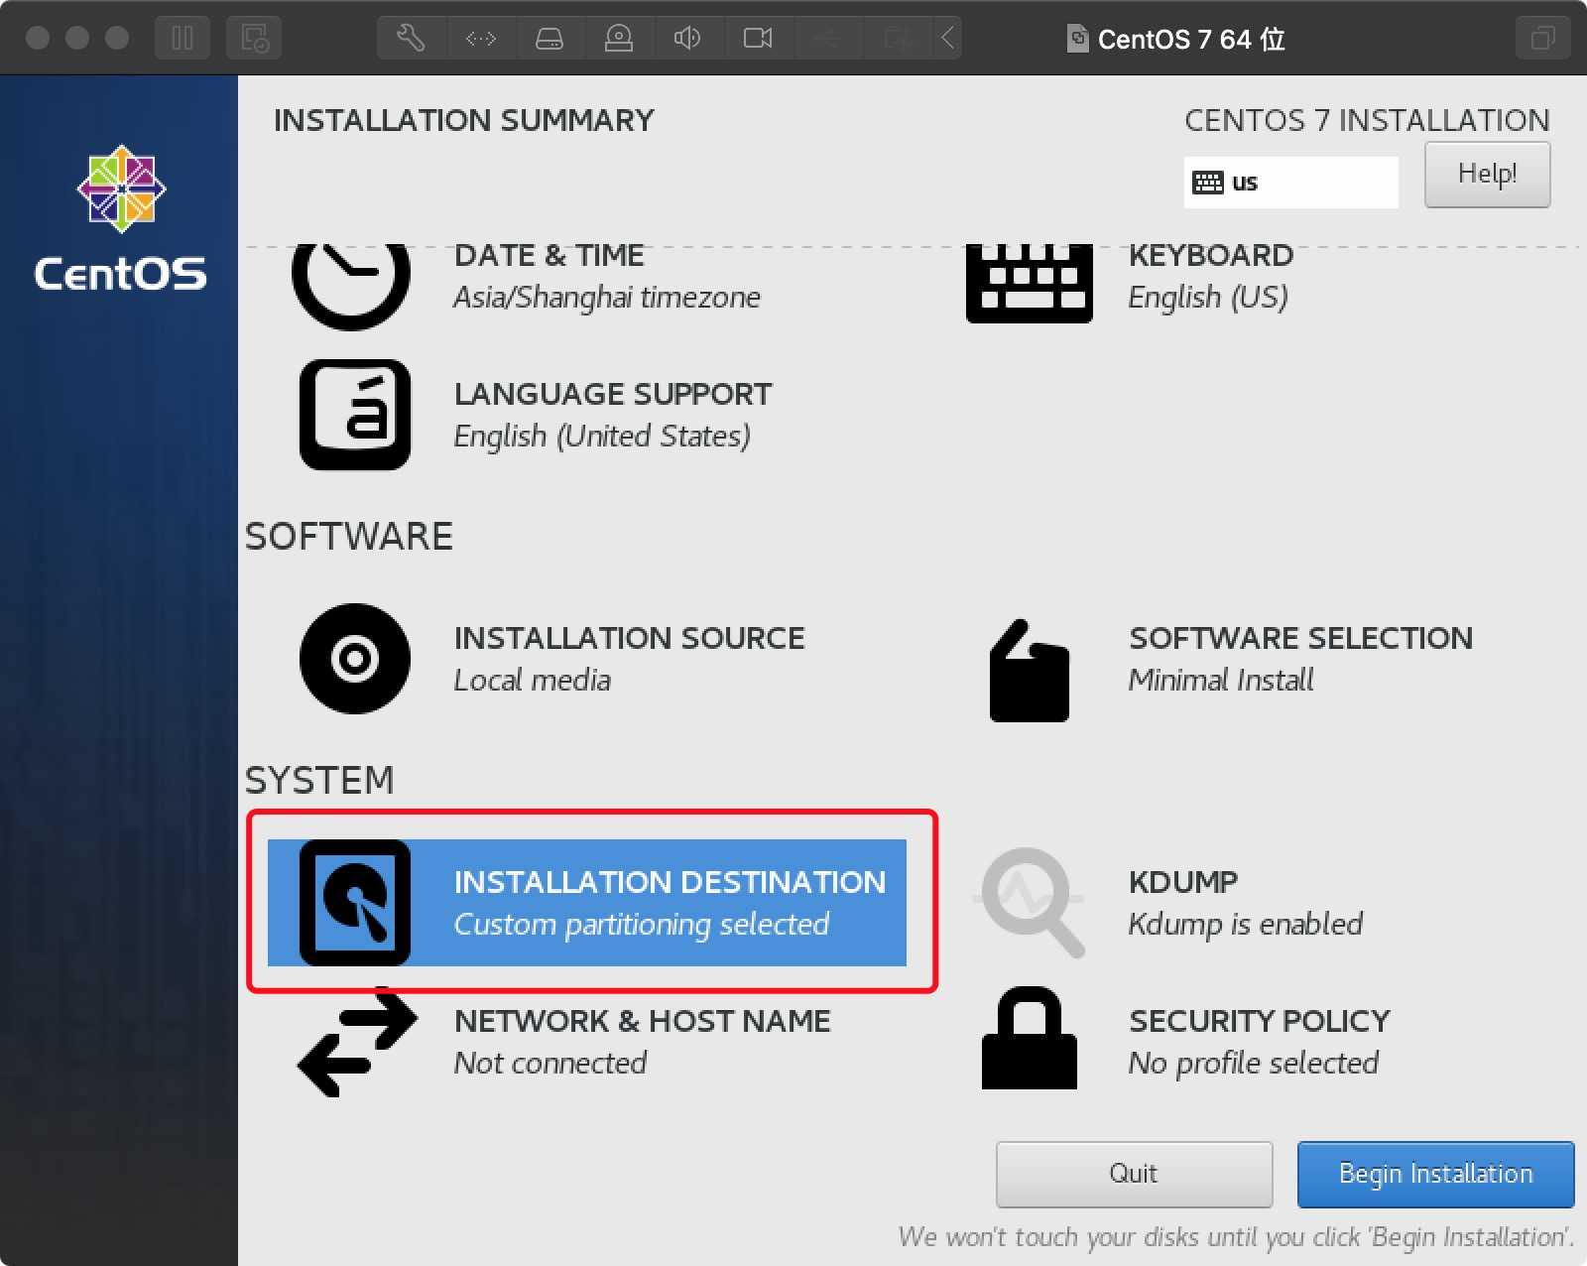
Task: Click 'English (United States)' text
Action: coord(602,436)
